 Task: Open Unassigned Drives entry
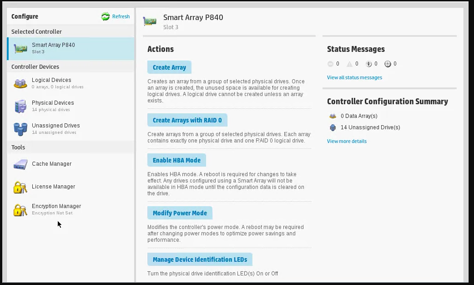(71, 128)
